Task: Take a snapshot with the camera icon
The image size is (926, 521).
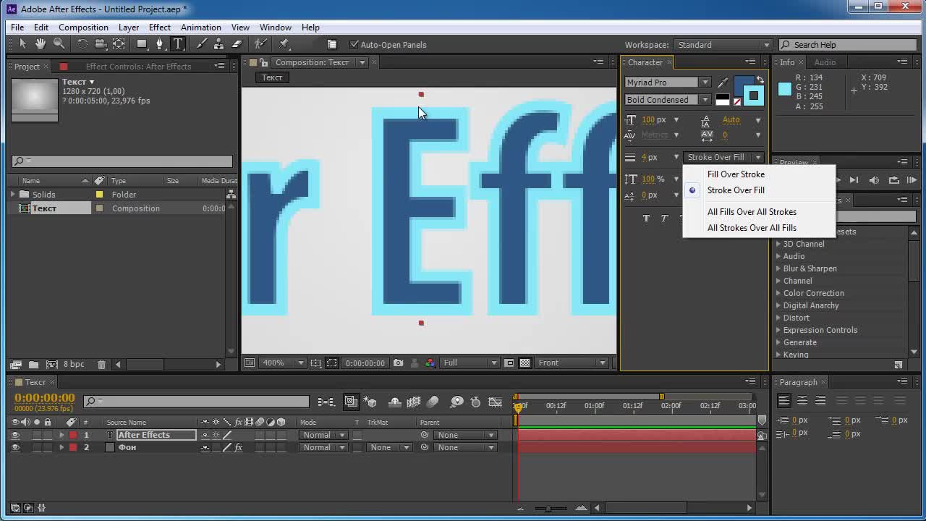Action: pos(399,363)
